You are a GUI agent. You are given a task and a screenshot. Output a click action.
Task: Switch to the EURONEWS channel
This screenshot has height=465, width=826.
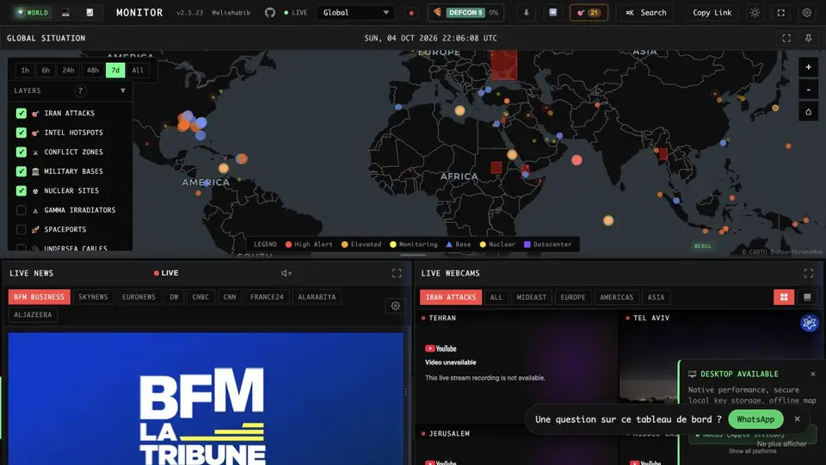click(139, 297)
